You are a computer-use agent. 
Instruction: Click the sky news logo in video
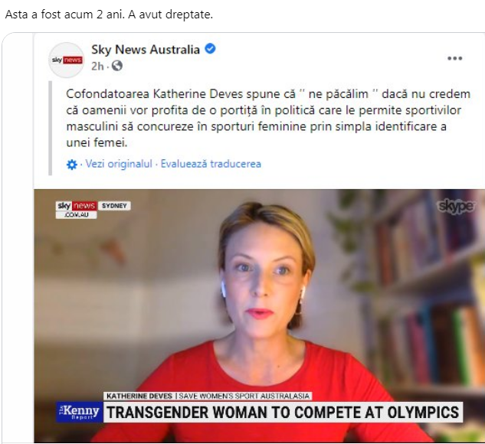coord(76,206)
